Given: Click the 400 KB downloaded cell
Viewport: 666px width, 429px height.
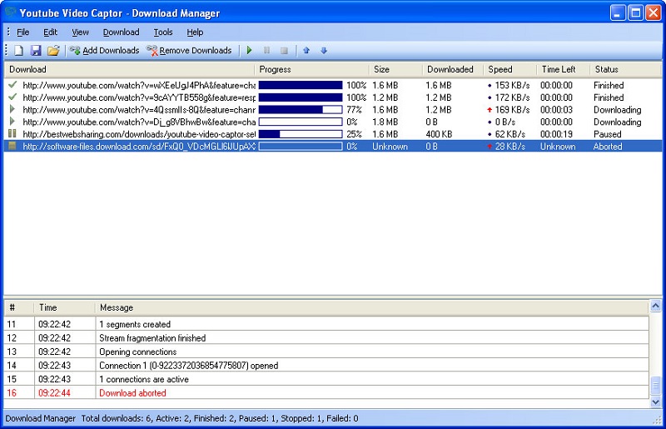Looking at the screenshot, I should click(x=439, y=134).
